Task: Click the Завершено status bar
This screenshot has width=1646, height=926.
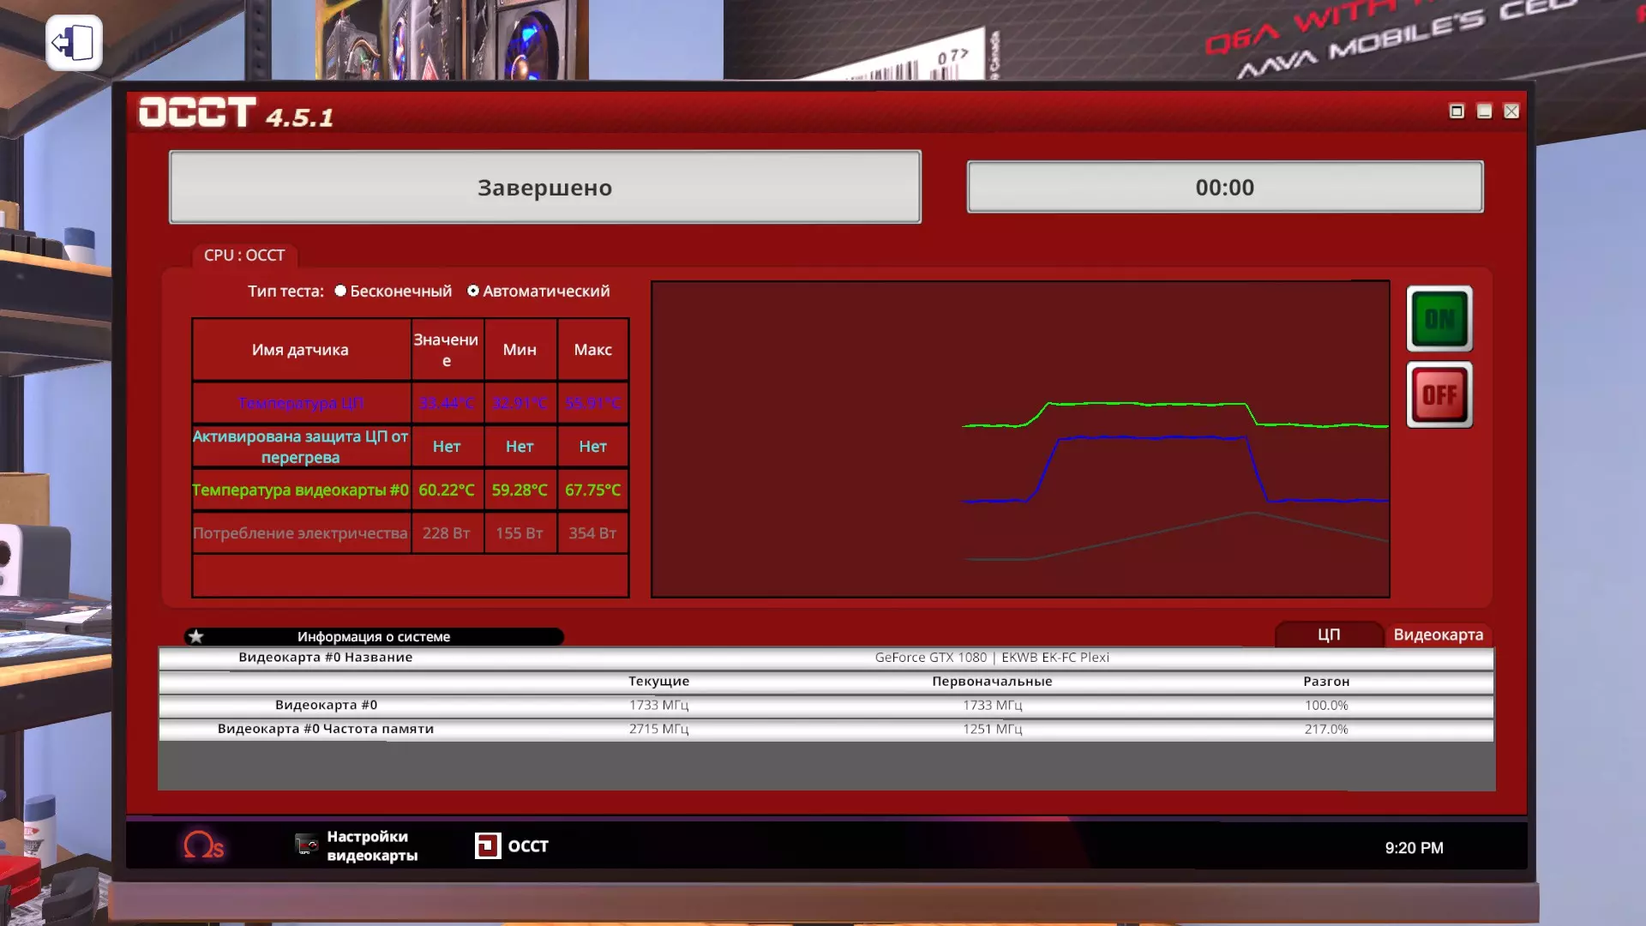Action: click(x=544, y=187)
